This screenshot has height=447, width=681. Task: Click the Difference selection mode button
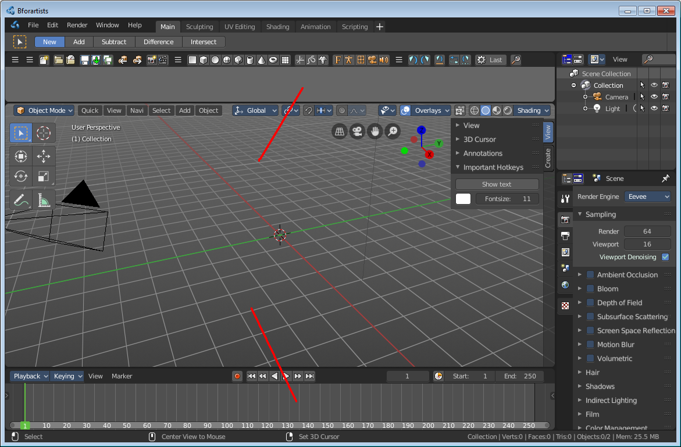pos(159,42)
